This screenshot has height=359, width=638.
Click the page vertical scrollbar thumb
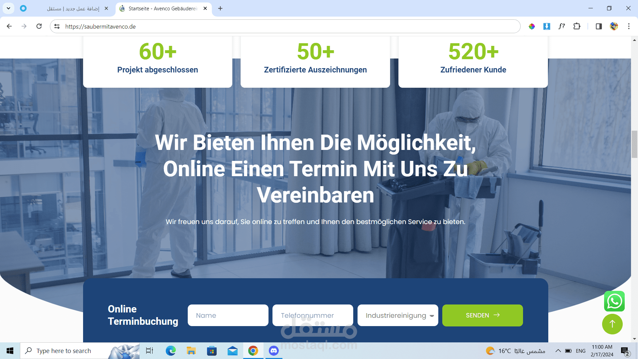(x=634, y=144)
